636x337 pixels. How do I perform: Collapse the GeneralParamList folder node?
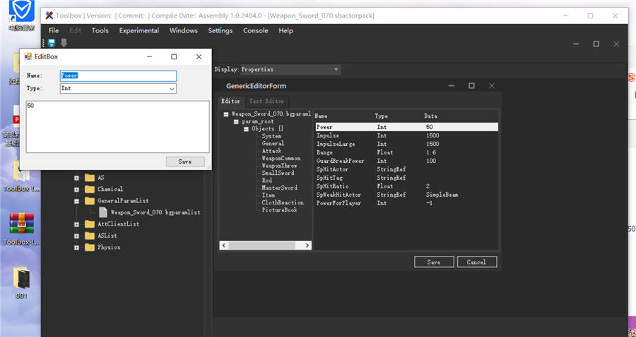(x=76, y=201)
